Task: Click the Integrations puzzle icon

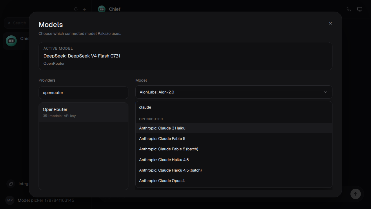Action: pos(11,184)
